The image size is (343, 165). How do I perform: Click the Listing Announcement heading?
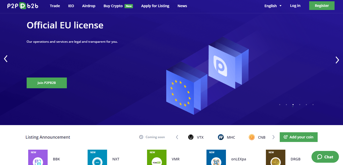coord(48,137)
